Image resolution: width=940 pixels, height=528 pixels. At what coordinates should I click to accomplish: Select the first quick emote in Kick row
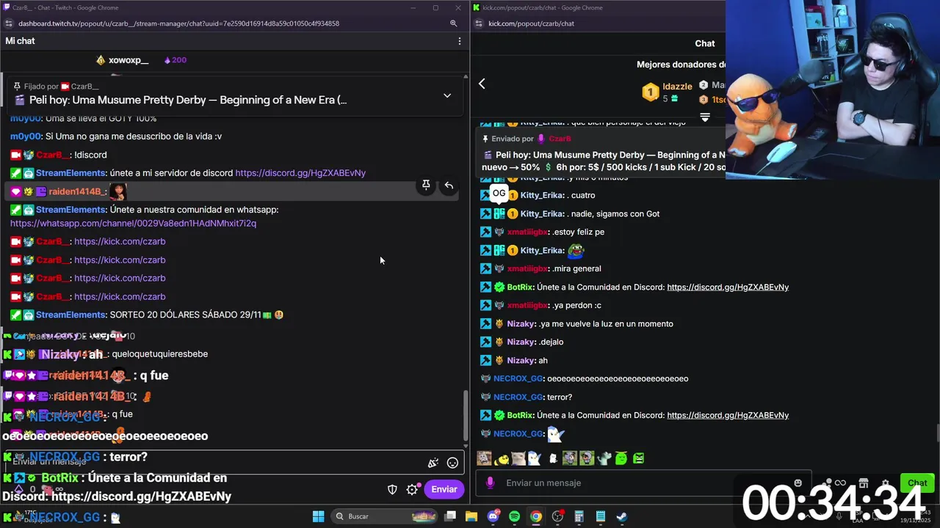coord(484,458)
